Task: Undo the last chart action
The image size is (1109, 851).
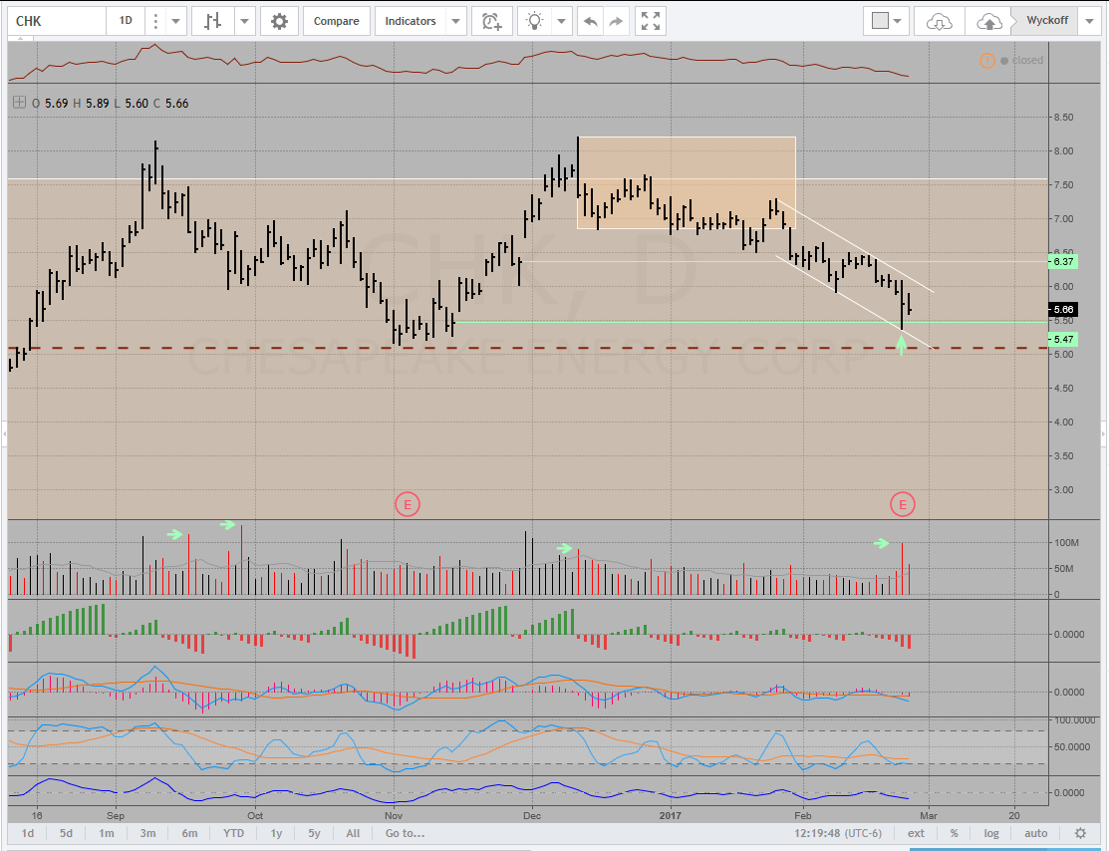Action: [x=591, y=21]
